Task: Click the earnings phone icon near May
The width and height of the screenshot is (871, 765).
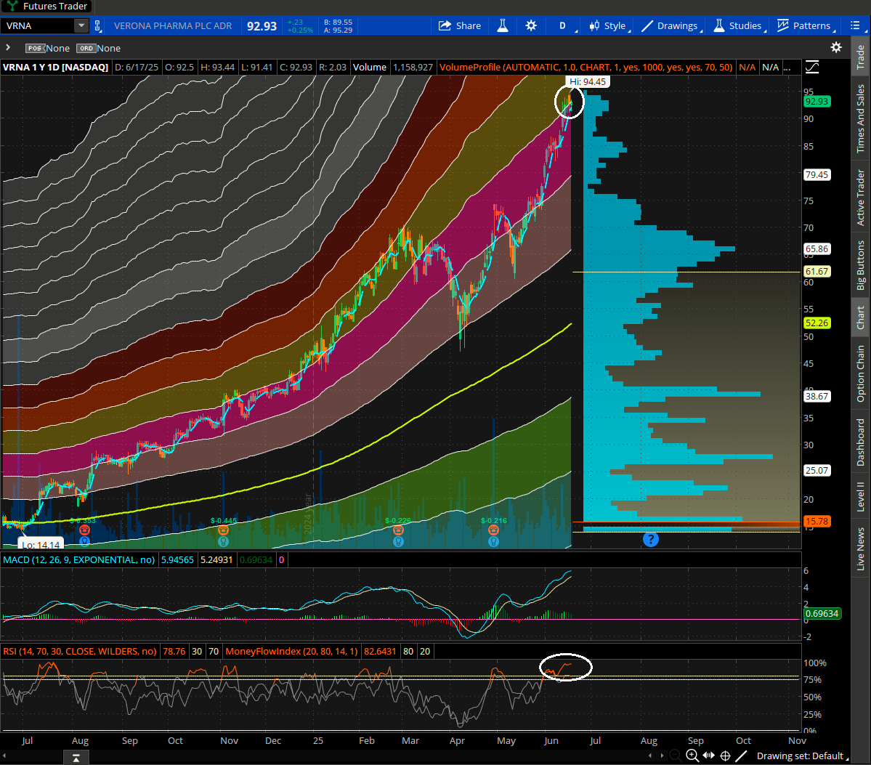Action: point(493,530)
